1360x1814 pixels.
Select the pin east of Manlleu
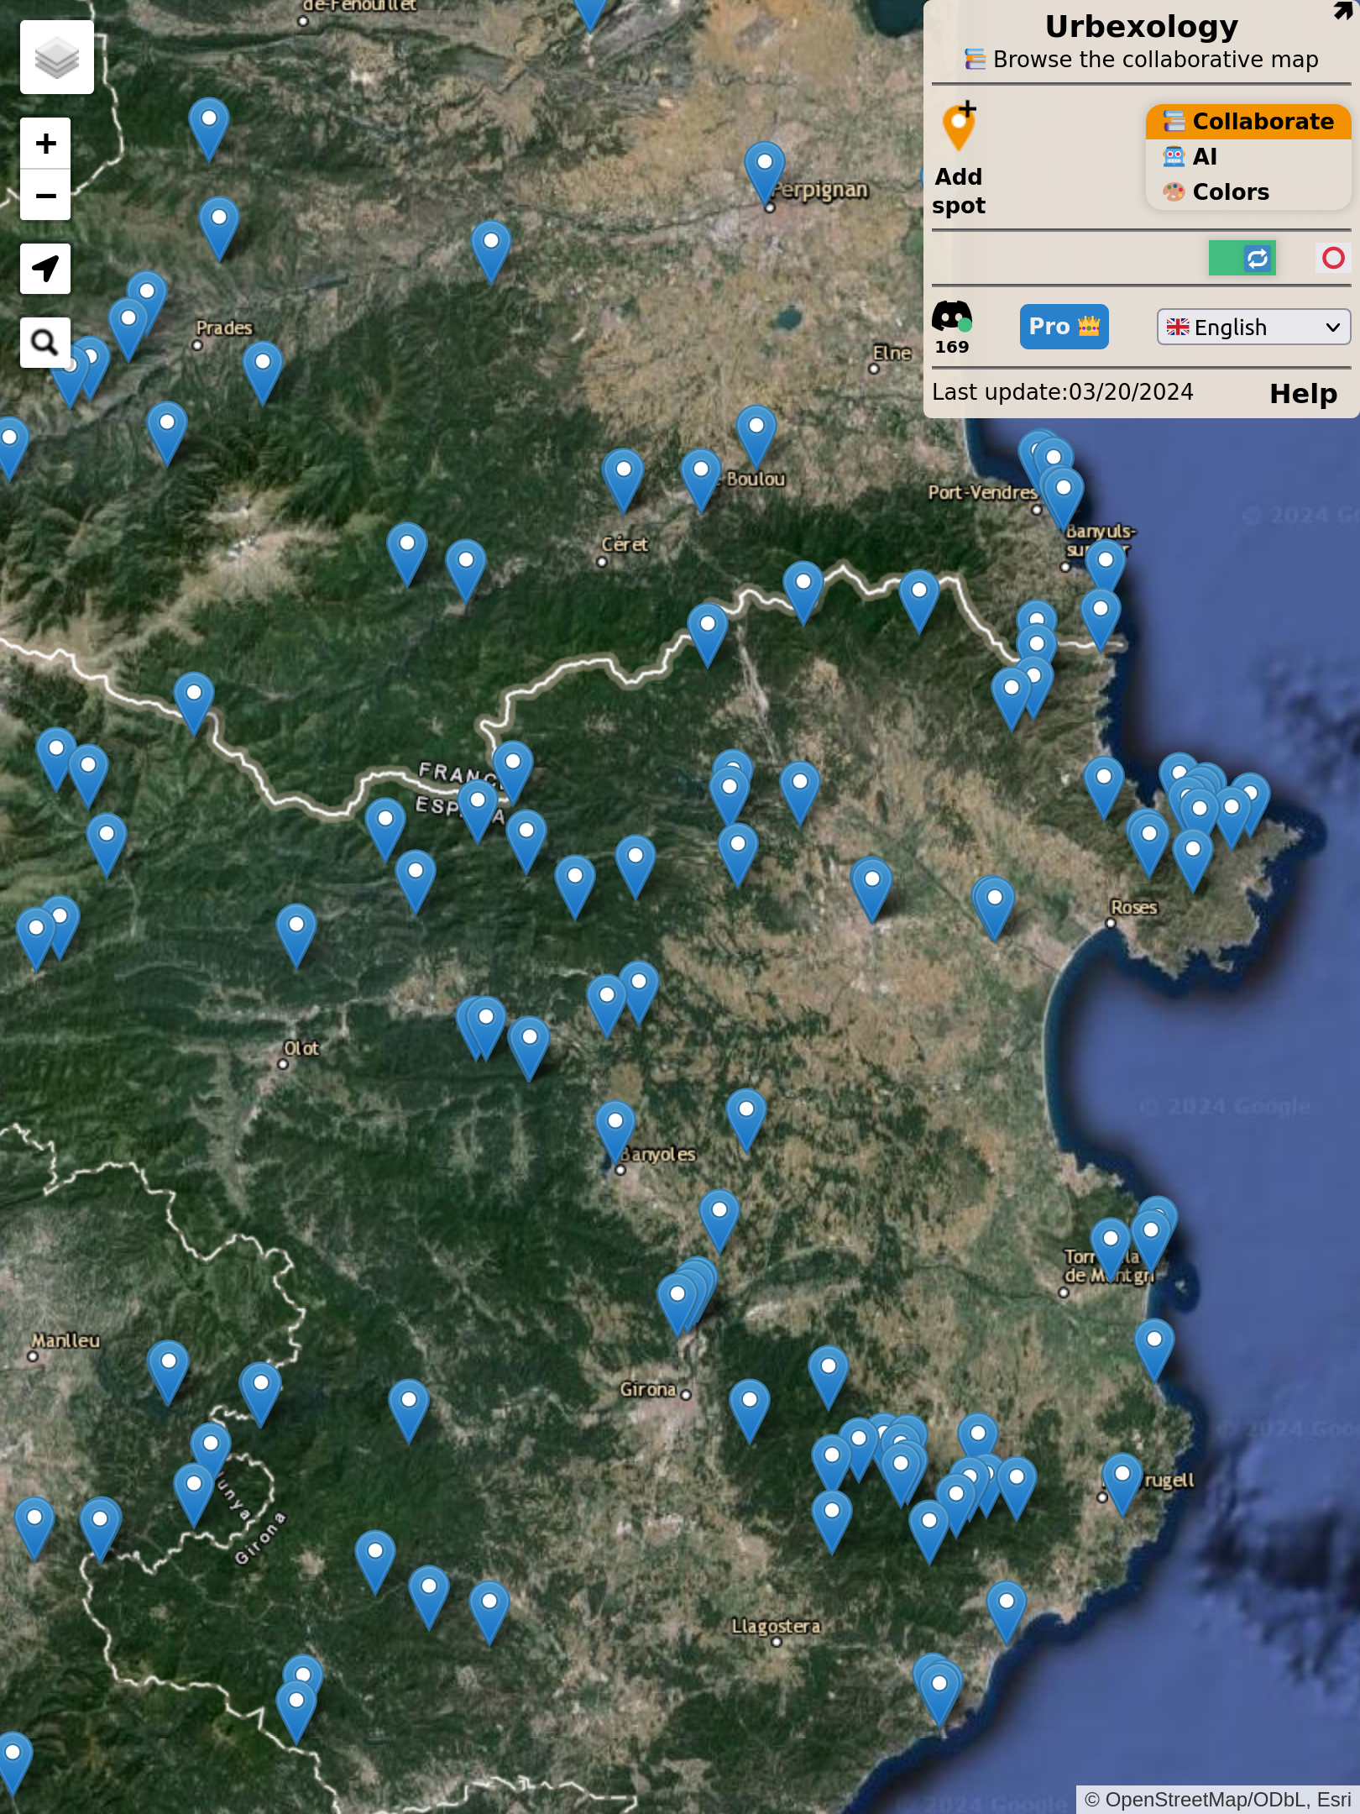pos(168,1372)
